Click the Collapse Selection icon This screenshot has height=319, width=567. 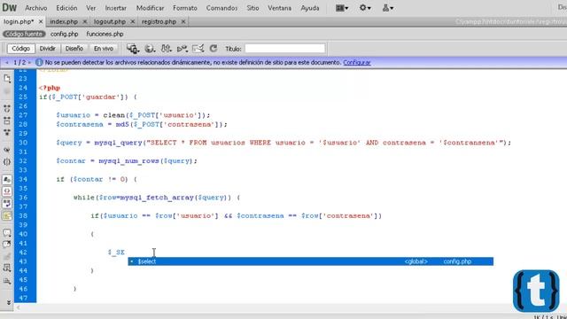point(7,121)
